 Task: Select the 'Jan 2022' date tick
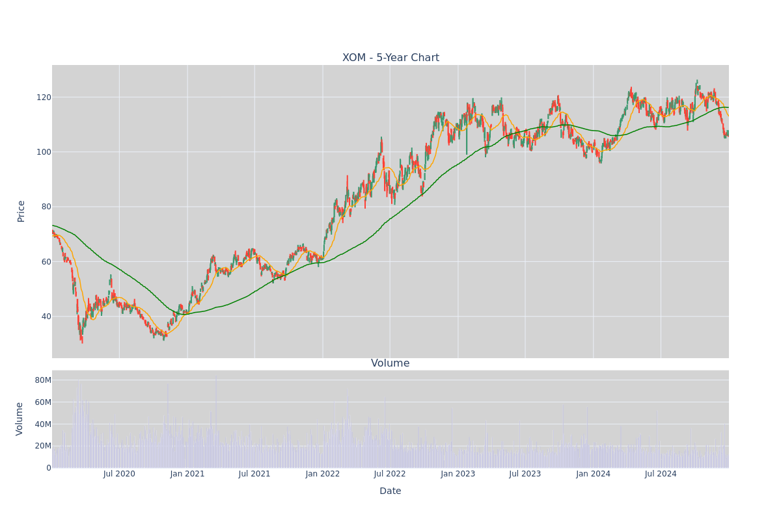(323, 474)
